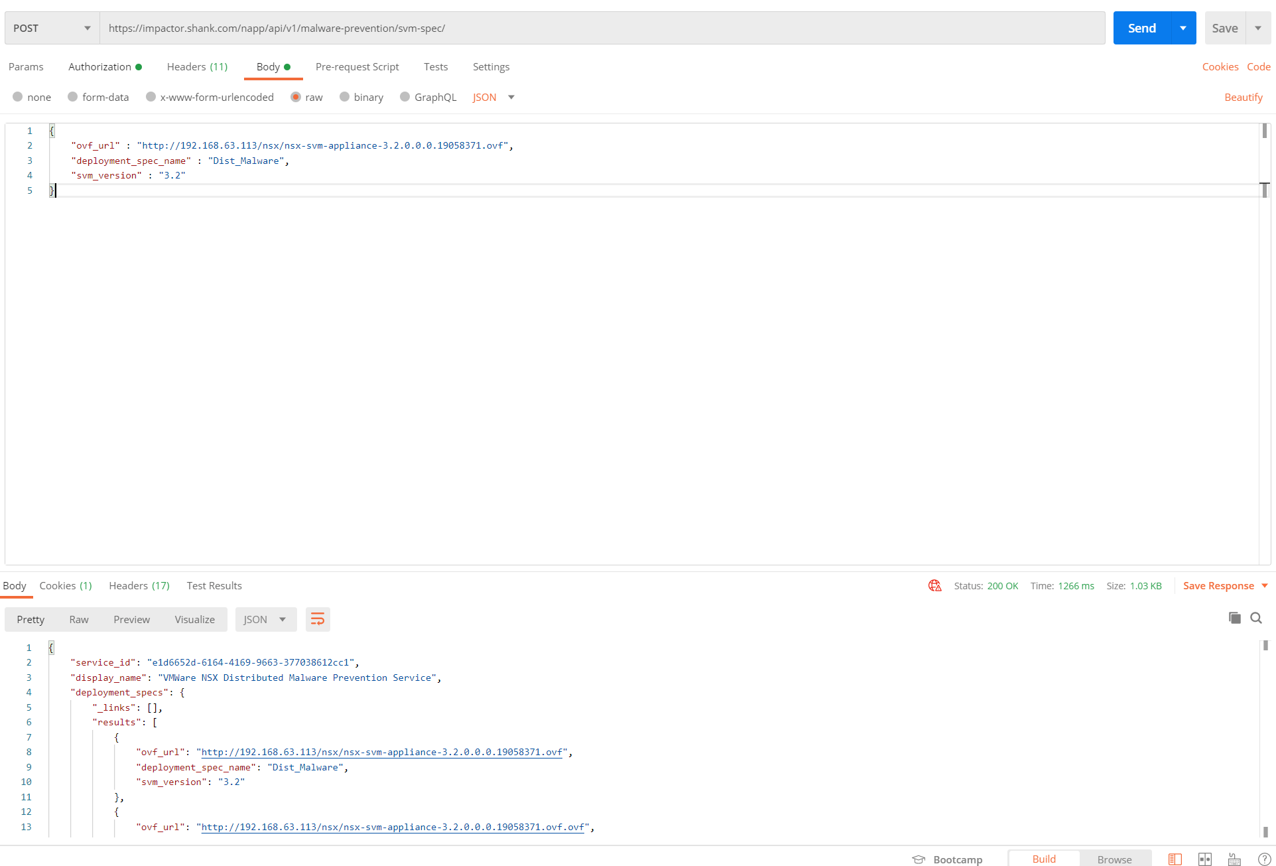Viewport: 1276px width, 866px height.
Task: Click the search response icon
Action: pyautogui.click(x=1256, y=618)
